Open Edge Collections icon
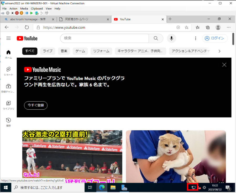 [208, 27]
